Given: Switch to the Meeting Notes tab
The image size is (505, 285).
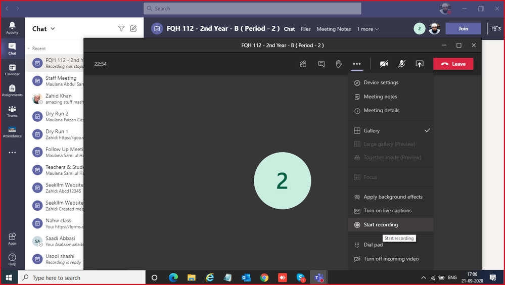Looking at the screenshot, I should click(x=334, y=29).
